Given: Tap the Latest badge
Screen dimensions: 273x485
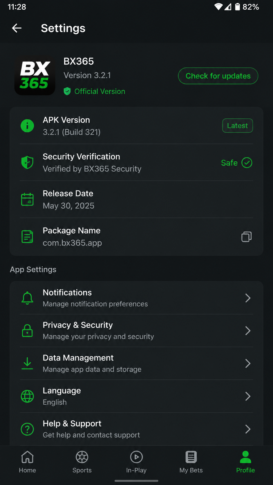Looking at the screenshot, I should (x=237, y=126).
